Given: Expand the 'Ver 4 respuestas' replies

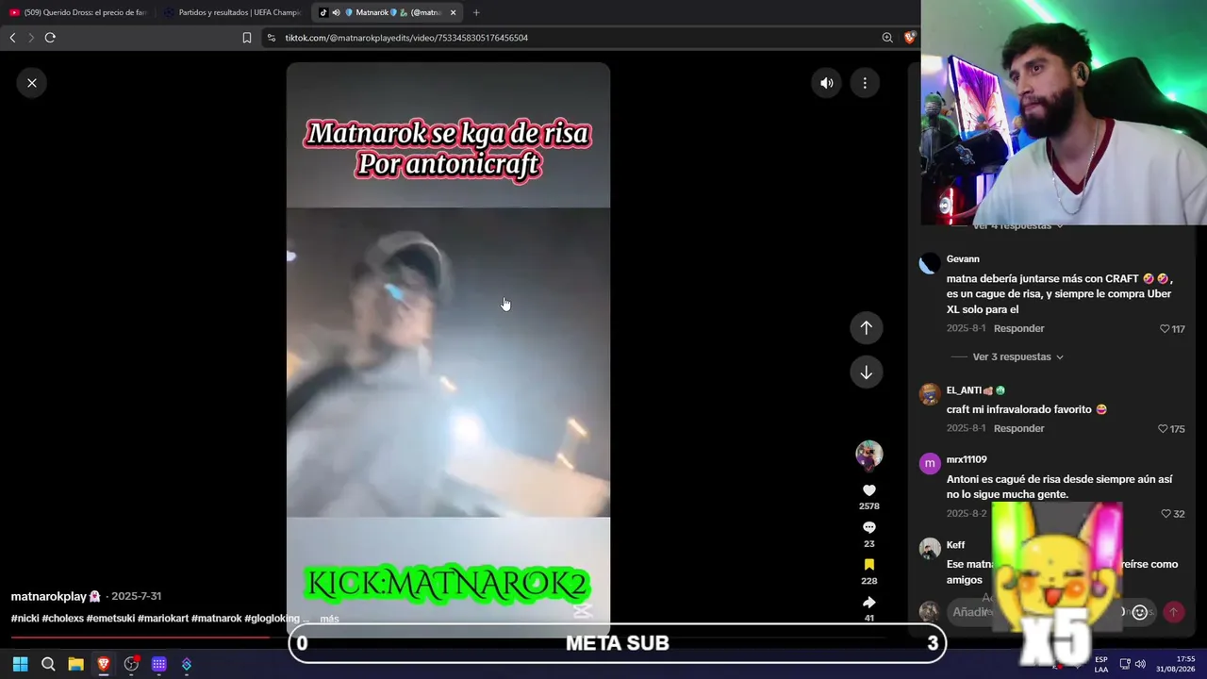Looking at the screenshot, I should pos(1018,226).
